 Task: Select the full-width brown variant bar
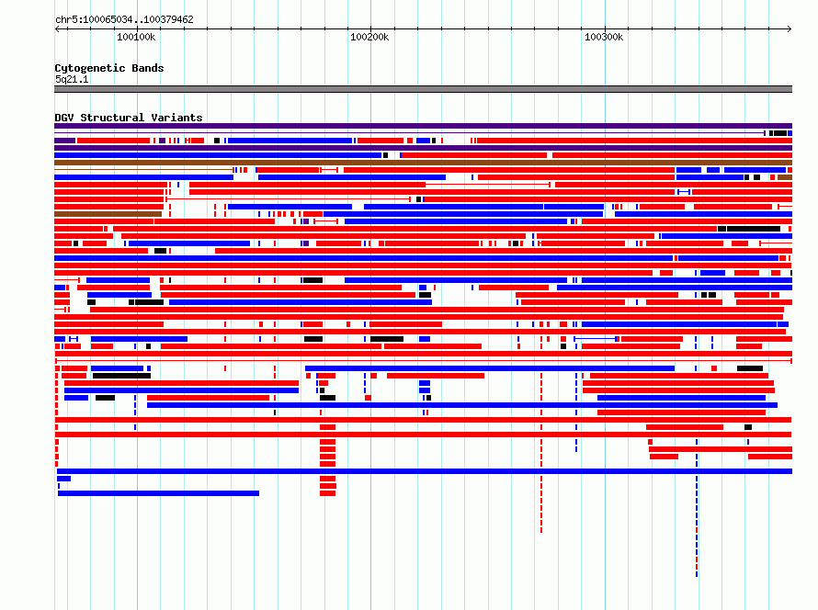coord(423,163)
